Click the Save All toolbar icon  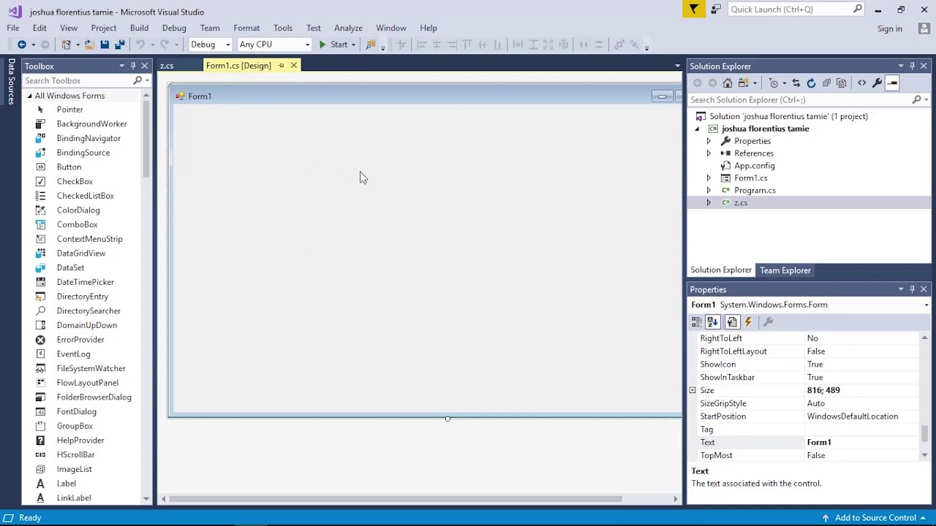click(119, 45)
